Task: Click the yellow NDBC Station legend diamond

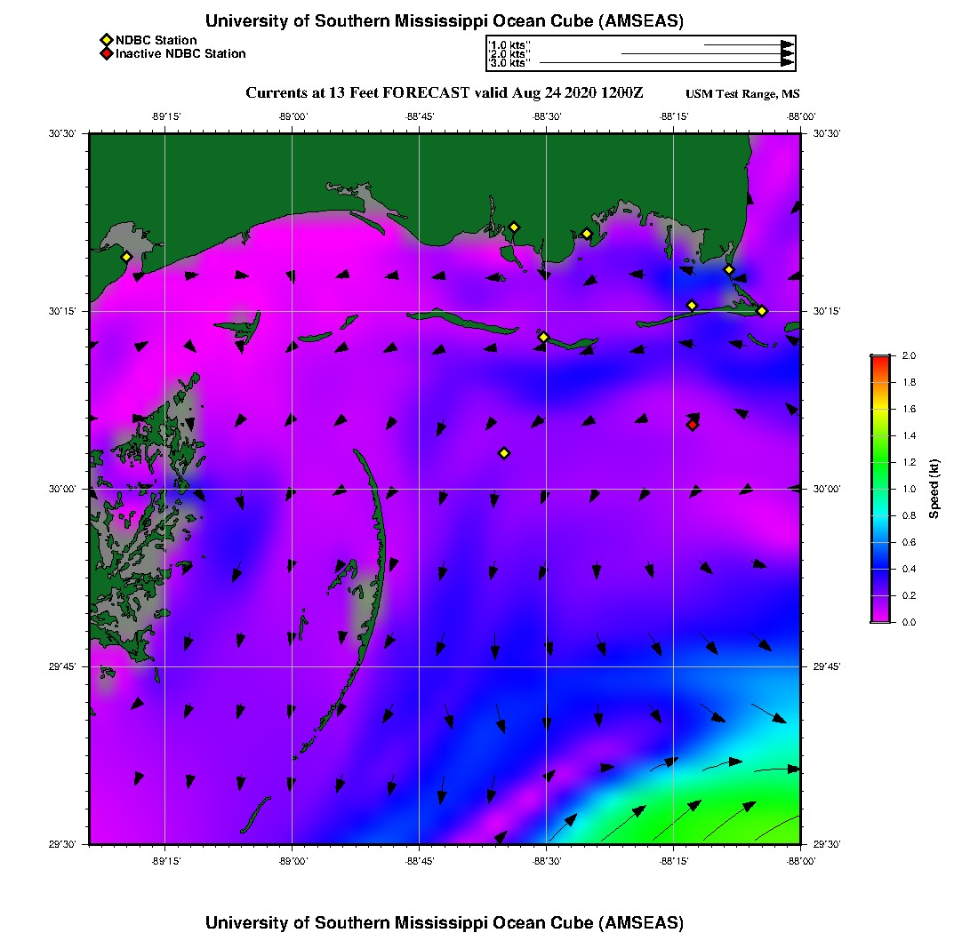Action: (x=107, y=41)
